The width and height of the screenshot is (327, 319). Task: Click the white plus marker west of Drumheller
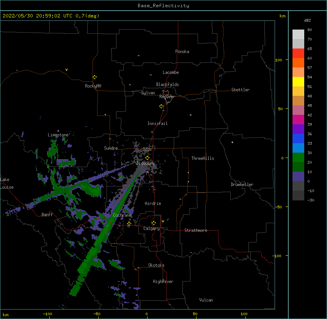point(232,142)
